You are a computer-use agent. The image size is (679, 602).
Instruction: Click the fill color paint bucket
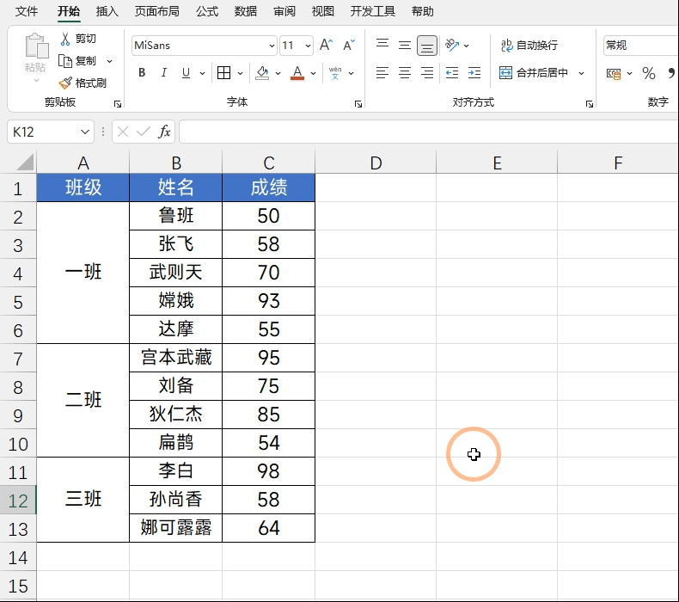[x=262, y=73]
